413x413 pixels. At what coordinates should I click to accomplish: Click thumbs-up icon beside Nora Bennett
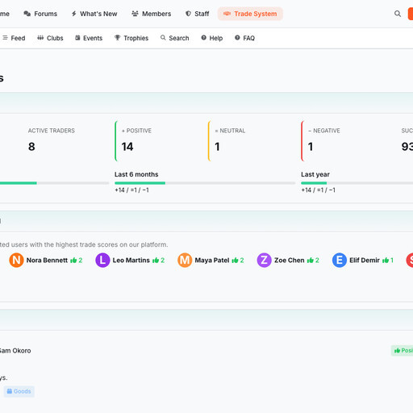tap(73, 261)
